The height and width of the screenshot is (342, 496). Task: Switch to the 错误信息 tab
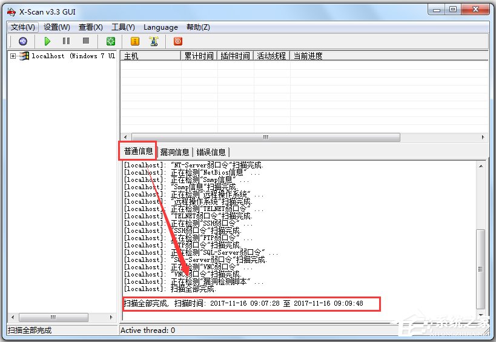[211, 152]
